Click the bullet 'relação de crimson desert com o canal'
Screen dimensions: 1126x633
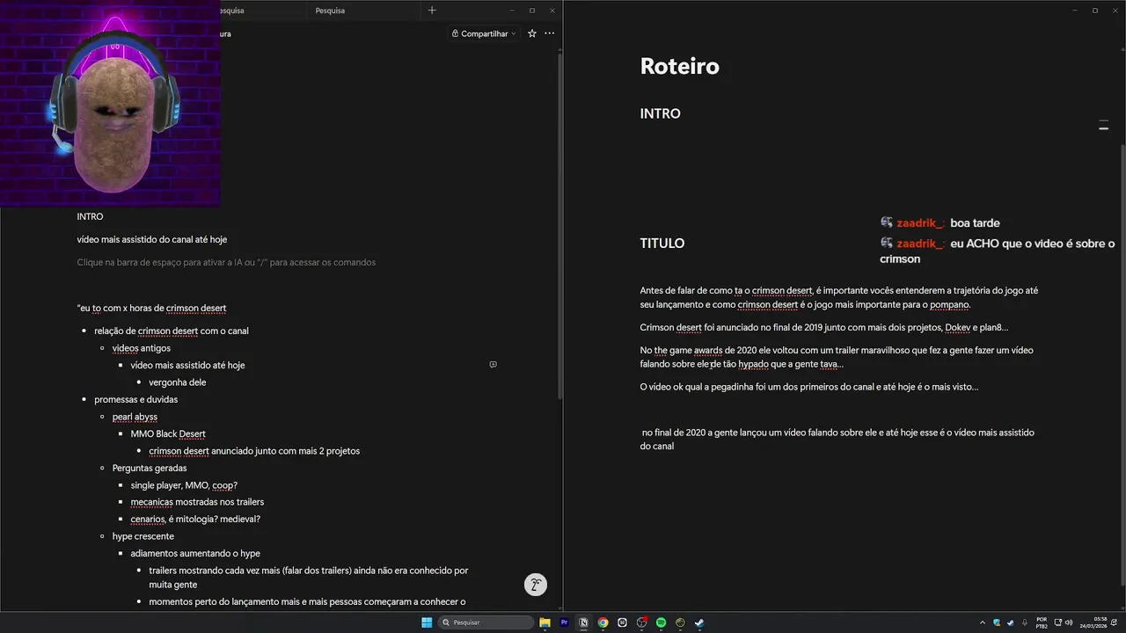[172, 331]
